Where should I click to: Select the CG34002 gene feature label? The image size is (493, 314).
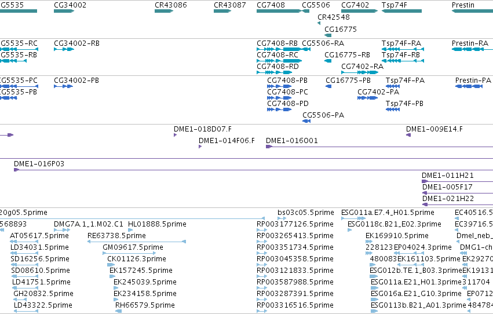70,5
